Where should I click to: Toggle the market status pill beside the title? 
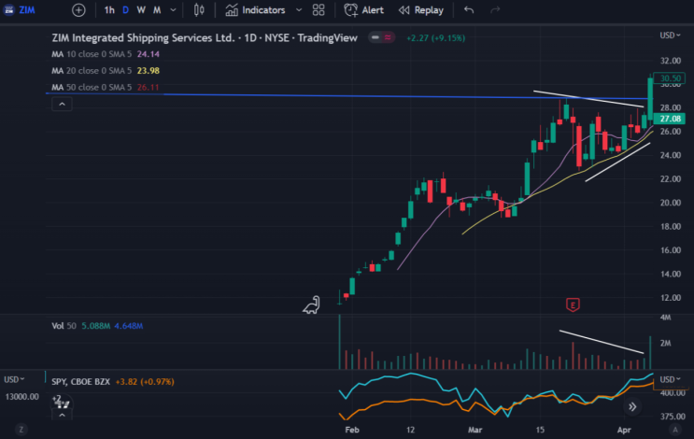tap(382, 37)
